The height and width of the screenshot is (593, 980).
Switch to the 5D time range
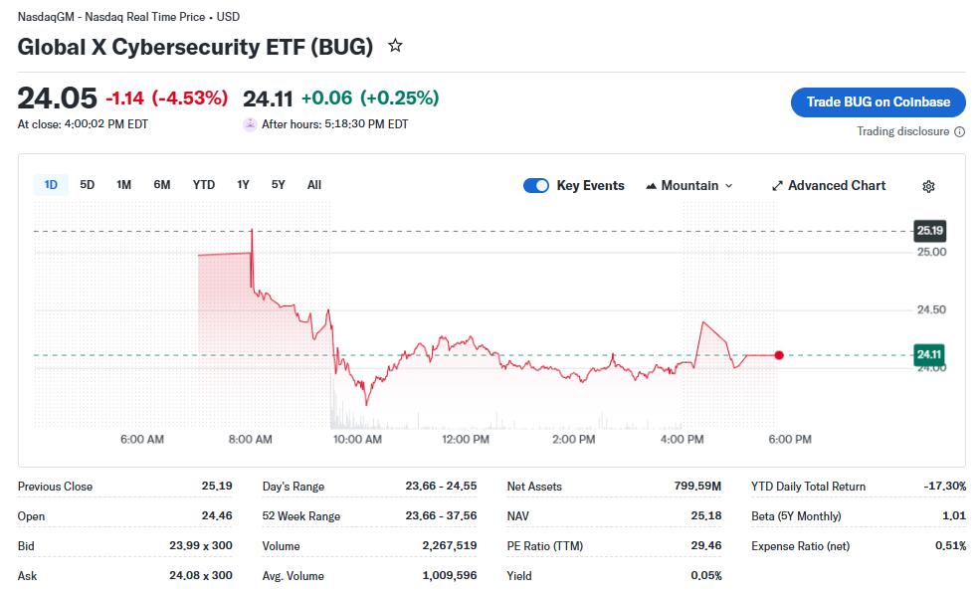click(88, 185)
